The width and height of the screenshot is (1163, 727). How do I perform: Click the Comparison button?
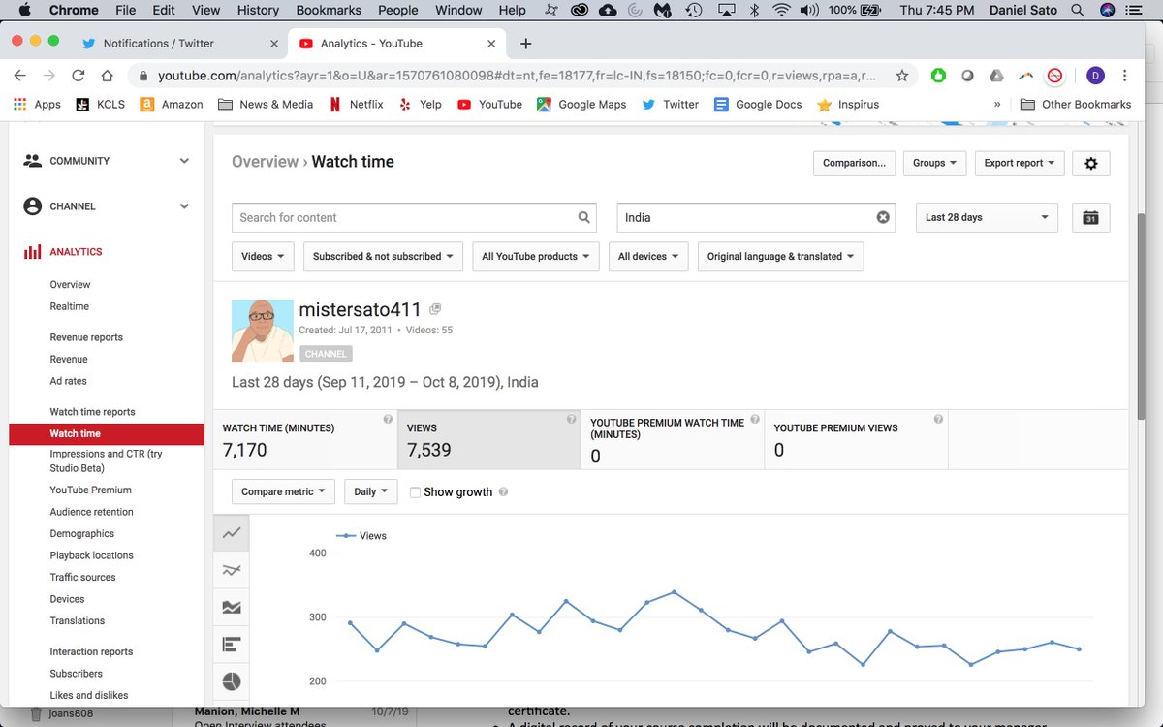tap(854, 163)
